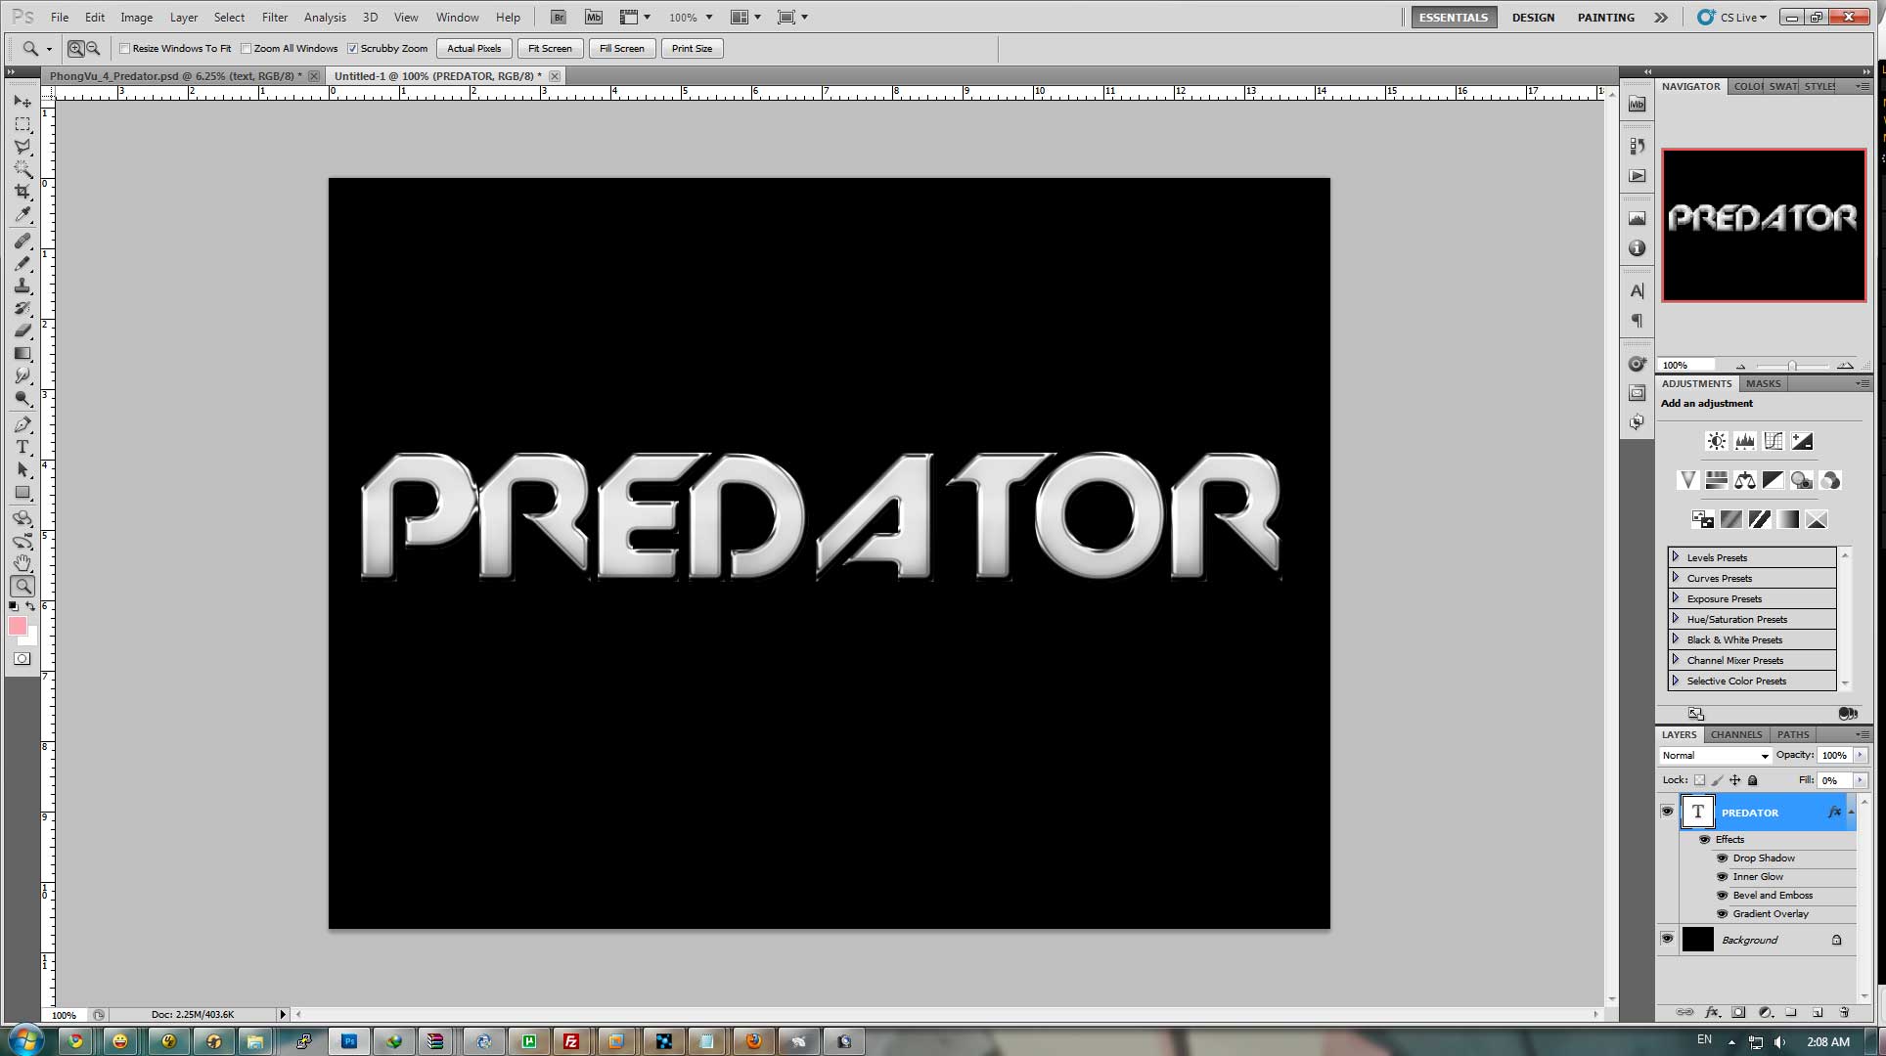Screen dimensions: 1886x1056
Task: Add a Color Balance adjustment
Action: click(1745, 480)
